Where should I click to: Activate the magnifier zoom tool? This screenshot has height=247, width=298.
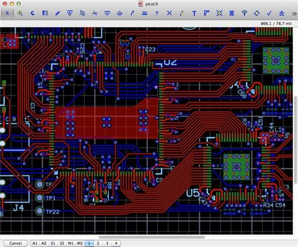(20, 13)
